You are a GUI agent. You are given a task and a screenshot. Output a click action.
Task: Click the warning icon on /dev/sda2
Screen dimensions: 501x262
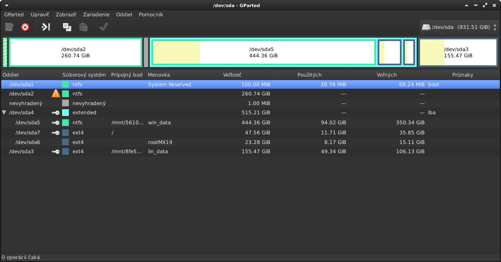click(x=55, y=94)
